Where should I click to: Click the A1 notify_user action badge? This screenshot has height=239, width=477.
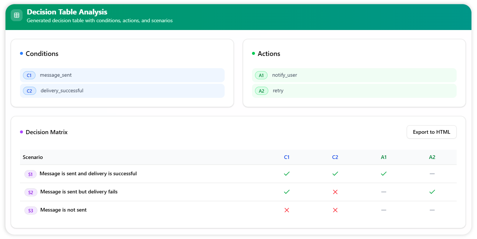click(261, 75)
